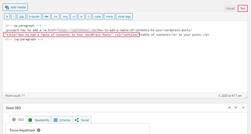The width and height of the screenshot is (251, 134).
Task: Switch to the Visual editor tab
Action: pyautogui.click(x=230, y=9)
